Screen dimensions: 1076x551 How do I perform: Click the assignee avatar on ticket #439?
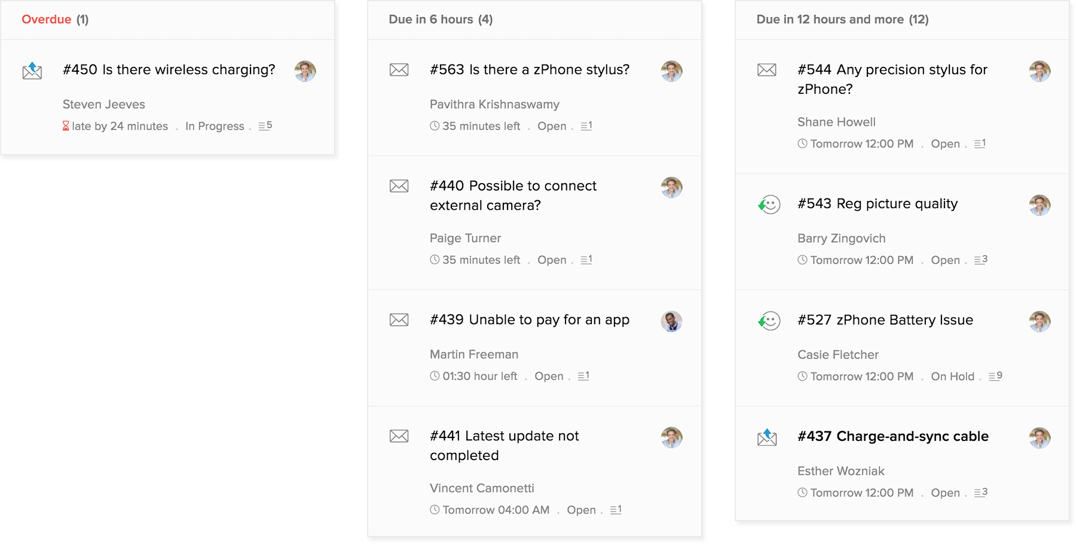click(x=671, y=322)
